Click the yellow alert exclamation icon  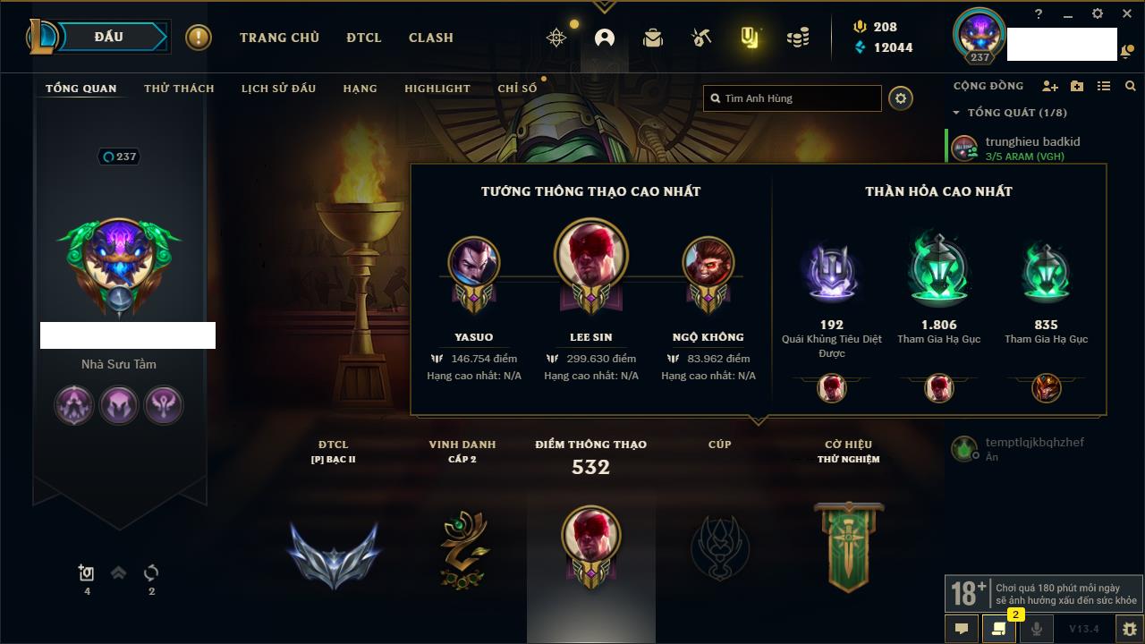[199, 38]
